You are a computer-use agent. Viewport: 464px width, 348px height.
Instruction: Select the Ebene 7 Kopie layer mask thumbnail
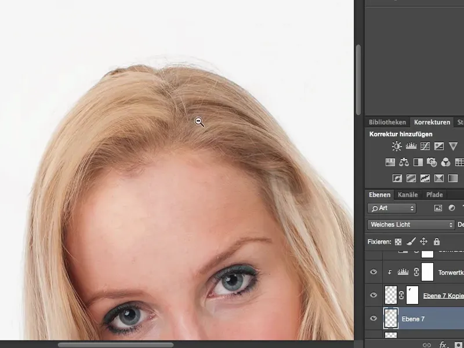[412, 295]
